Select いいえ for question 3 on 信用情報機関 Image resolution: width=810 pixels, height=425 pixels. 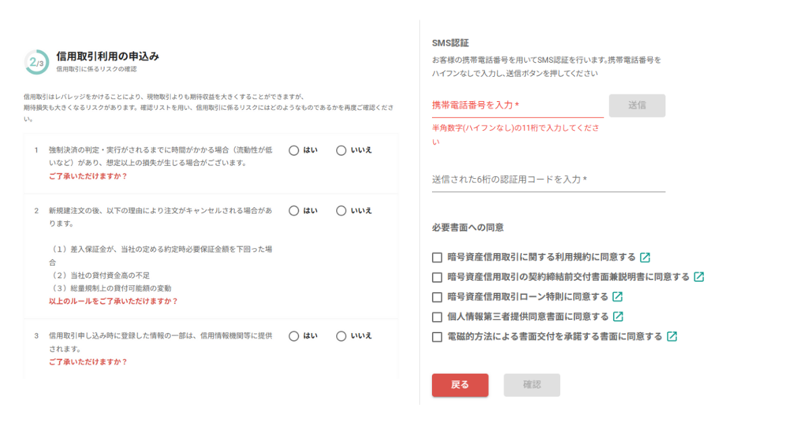[341, 336]
